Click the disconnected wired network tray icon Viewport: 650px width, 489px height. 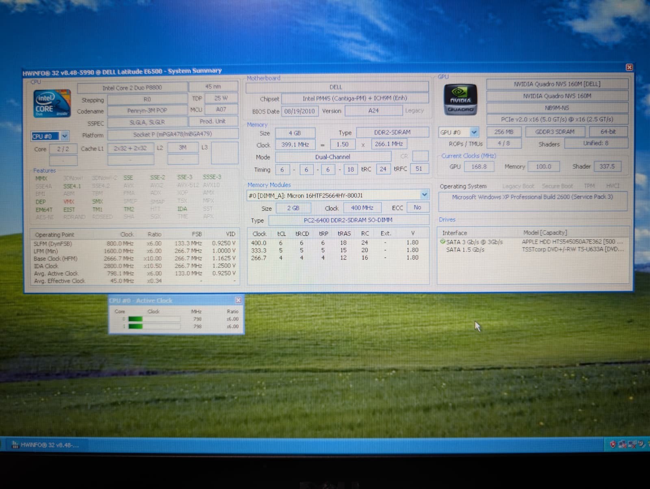(x=622, y=444)
